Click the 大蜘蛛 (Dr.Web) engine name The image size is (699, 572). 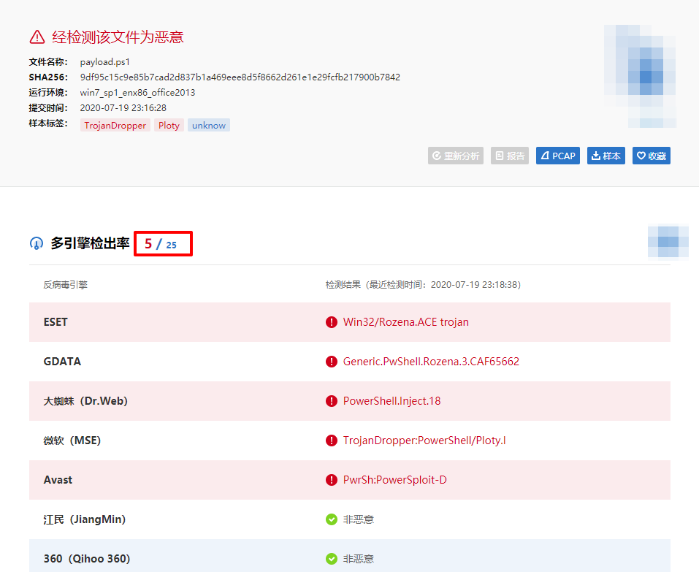pyautogui.click(x=85, y=401)
